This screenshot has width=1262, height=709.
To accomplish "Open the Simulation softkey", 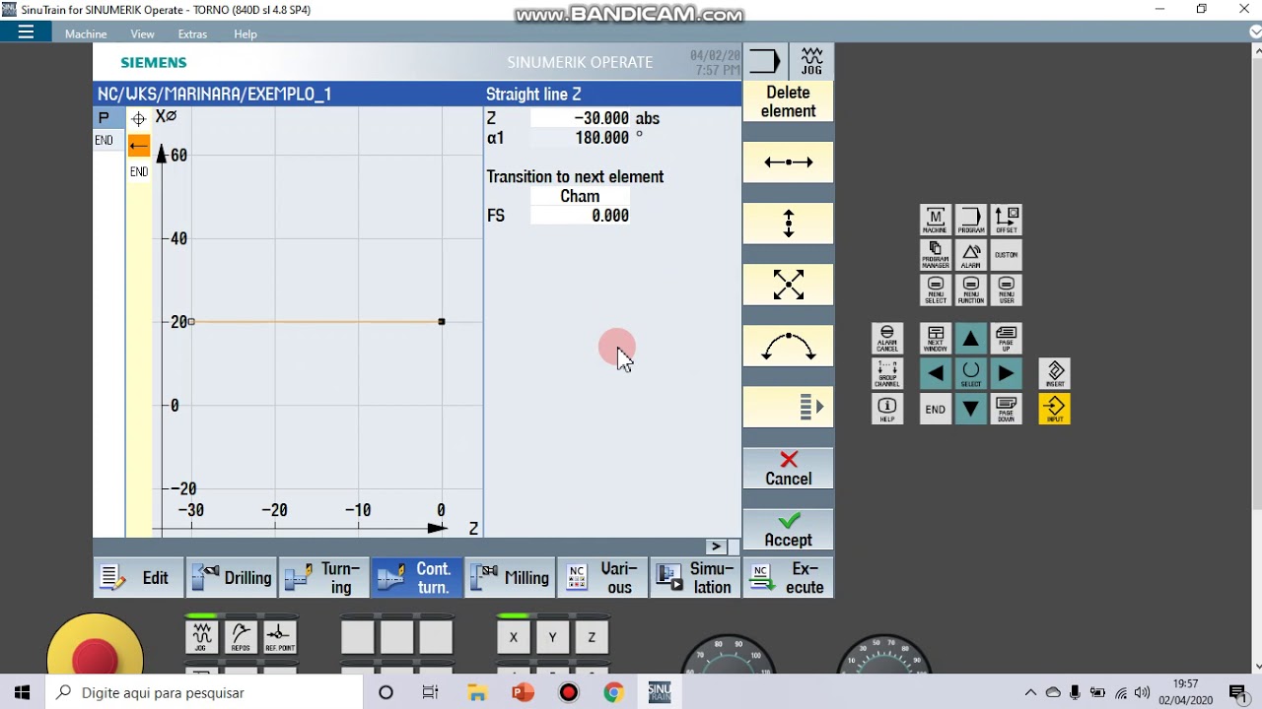I will pyautogui.click(x=694, y=578).
